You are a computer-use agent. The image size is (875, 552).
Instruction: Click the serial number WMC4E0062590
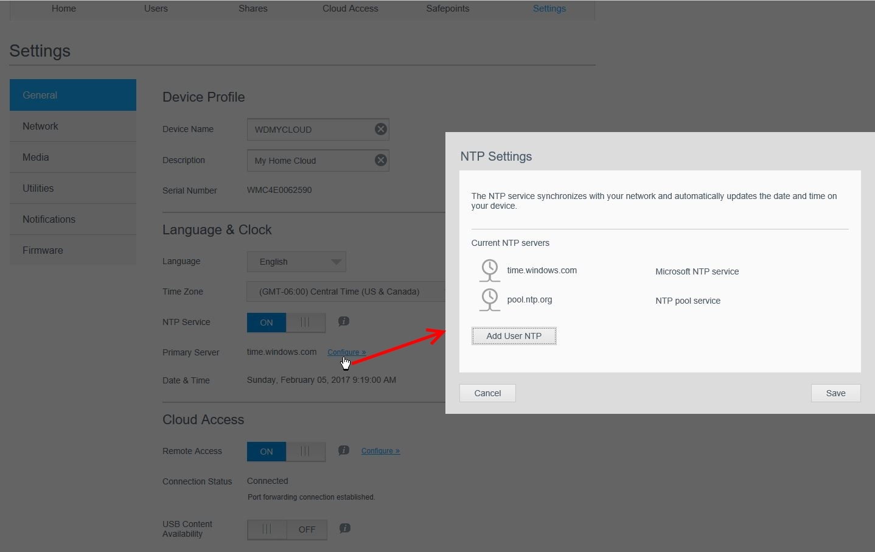[x=279, y=190]
